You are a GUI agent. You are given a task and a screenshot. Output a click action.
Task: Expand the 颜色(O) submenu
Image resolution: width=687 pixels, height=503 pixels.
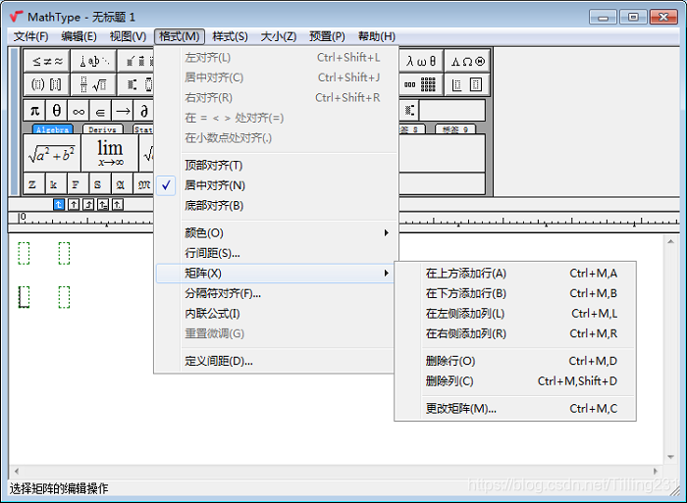(277, 233)
